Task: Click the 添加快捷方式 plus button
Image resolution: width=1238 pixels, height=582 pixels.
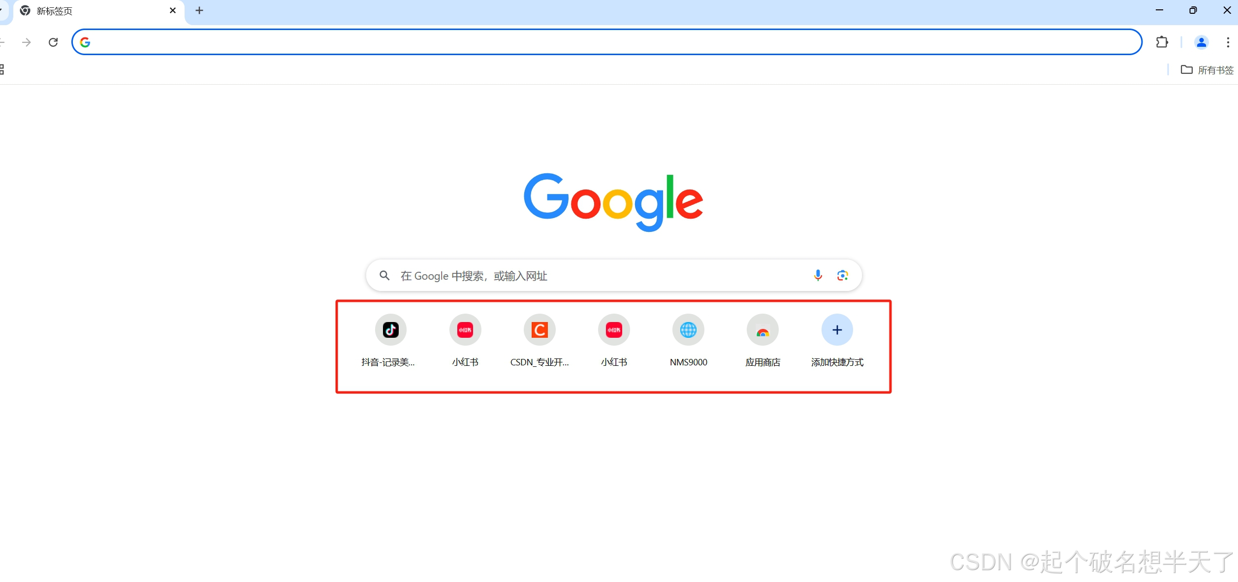Action: (x=837, y=329)
